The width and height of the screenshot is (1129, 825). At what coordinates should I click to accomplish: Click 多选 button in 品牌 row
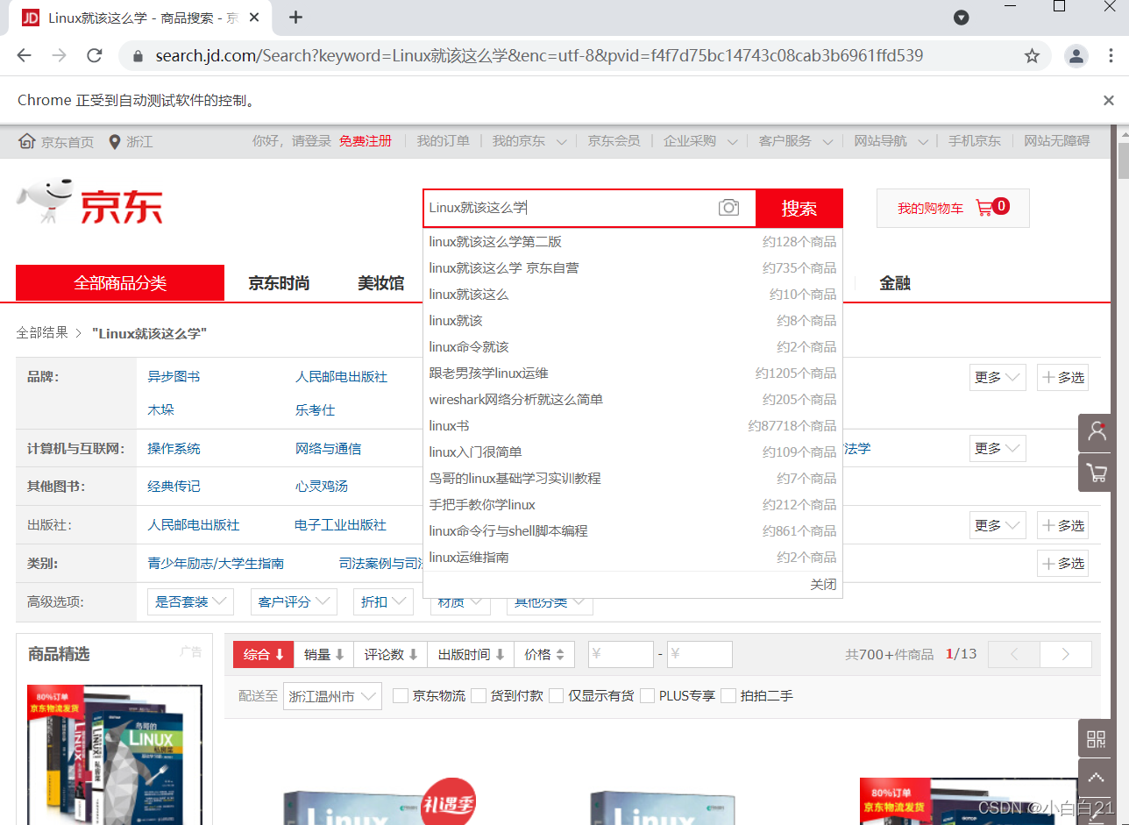click(x=1062, y=378)
